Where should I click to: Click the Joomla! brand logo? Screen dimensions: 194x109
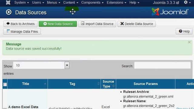(170, 12)
